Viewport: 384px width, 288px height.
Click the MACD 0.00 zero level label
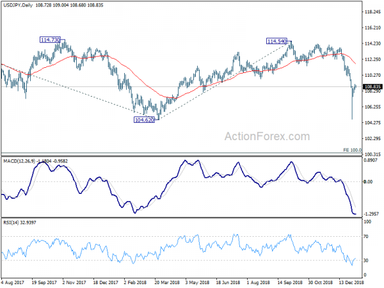coord(369,182)
